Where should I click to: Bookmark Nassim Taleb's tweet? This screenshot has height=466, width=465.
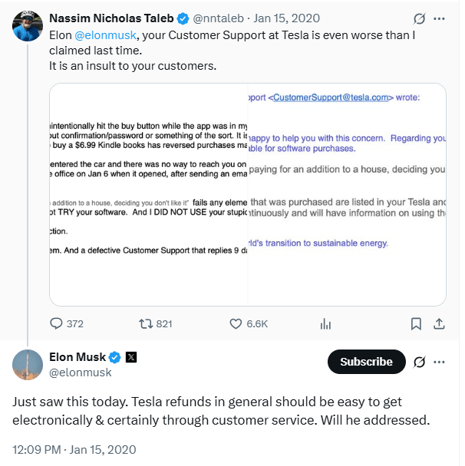[415, 323]
